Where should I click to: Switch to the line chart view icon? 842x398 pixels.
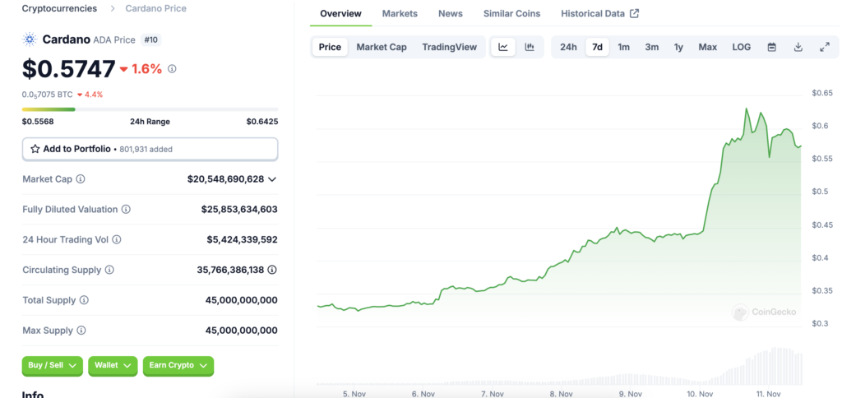click(503, 47)
